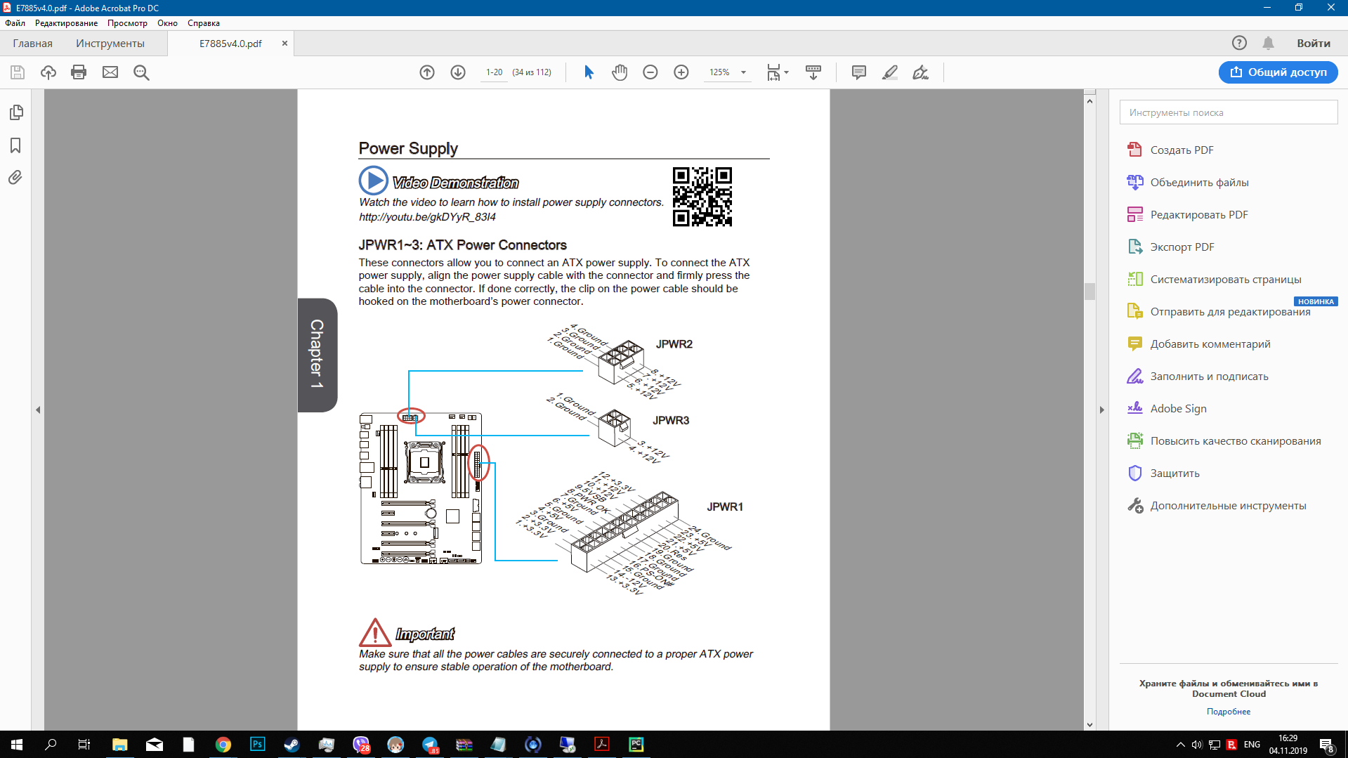1348x758 pixels.
Task: Show hidden tray icons chevron
Action: [x=1180, y=745]
